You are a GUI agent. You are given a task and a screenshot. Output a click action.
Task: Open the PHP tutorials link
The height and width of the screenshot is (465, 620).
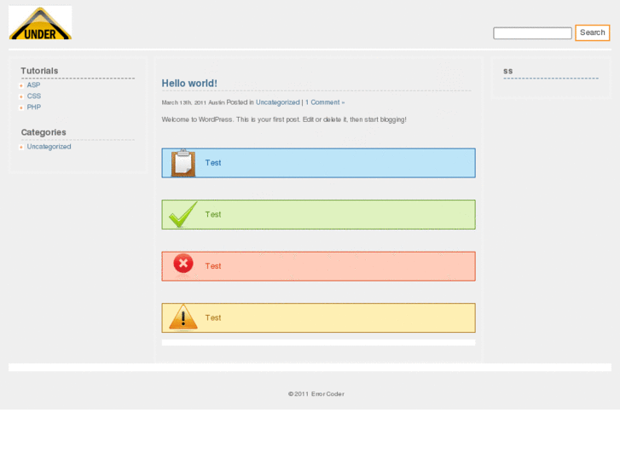pyautogui.click(x=34, y=108)
